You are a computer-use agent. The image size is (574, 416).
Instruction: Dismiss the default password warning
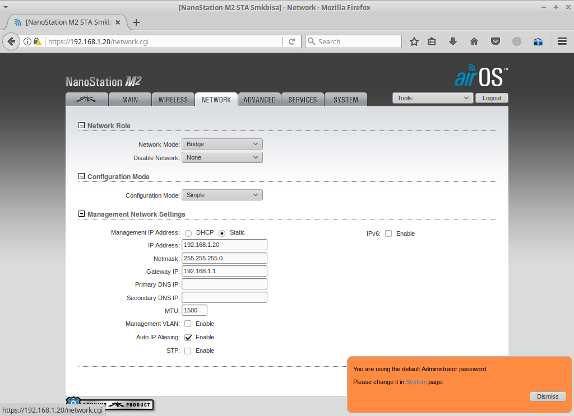click(x=548, y=396)
